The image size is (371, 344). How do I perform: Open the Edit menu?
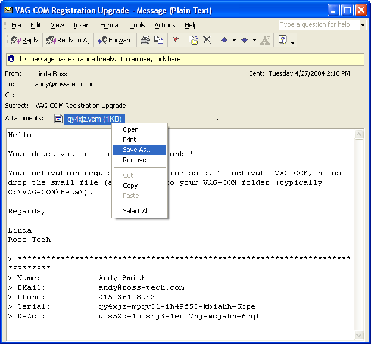tap(36, 25)
